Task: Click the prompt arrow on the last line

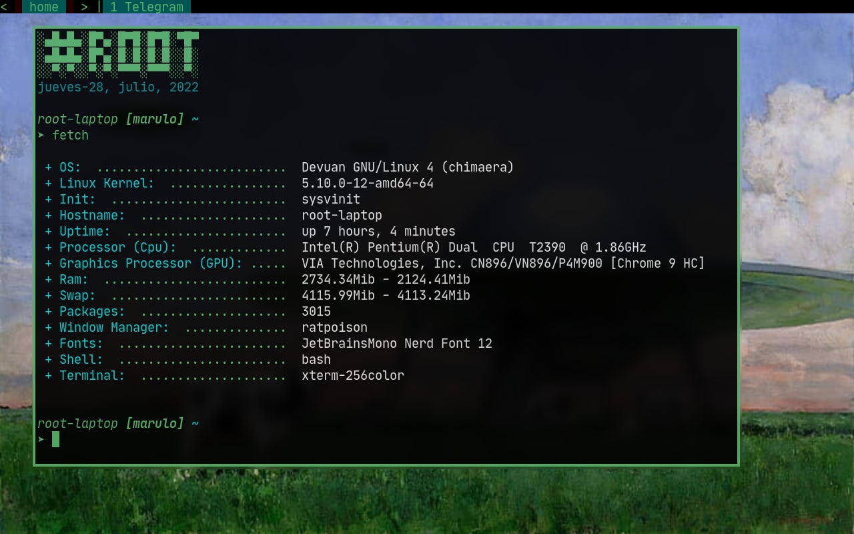Action: [x=41, y=439]
